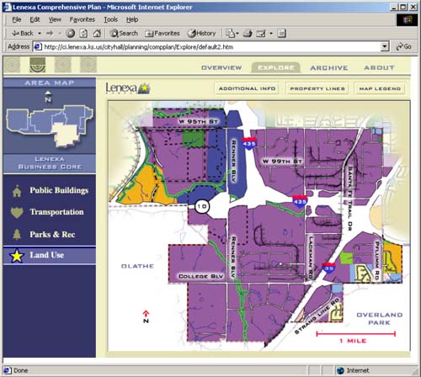Click the Edit page toolbar icon
Screen dimensions: 421x377
[x=261, y=34]
